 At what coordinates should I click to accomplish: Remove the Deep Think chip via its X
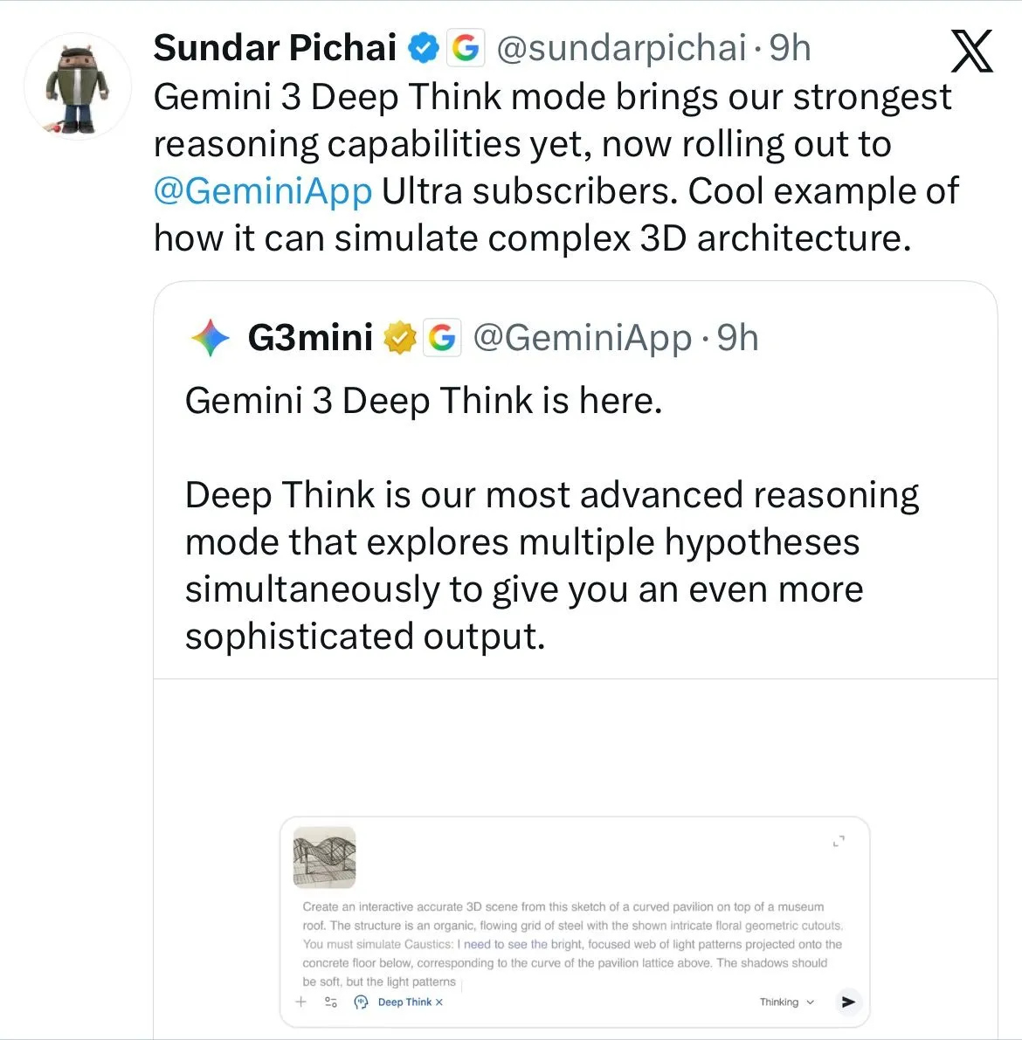[439, 1002]
